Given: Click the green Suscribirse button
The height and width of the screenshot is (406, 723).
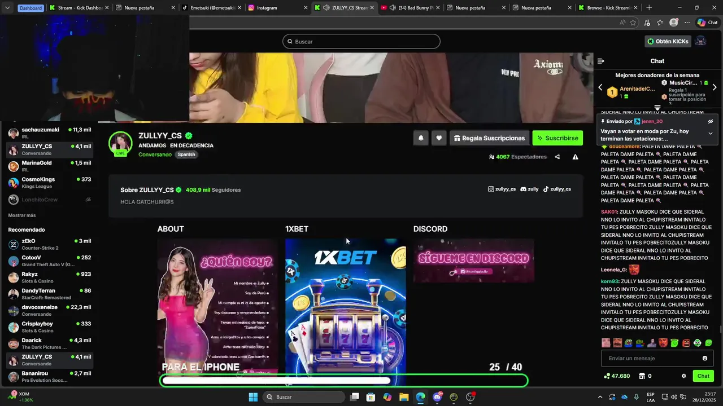Looking at the screenshot, I should click(558, 138).
